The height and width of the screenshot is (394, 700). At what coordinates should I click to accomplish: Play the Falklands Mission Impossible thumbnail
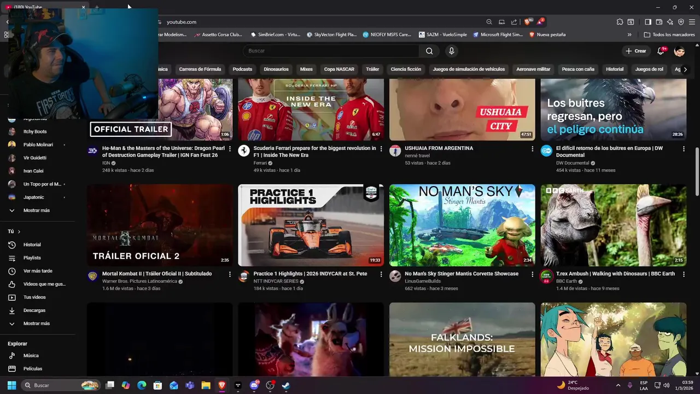pos(462,339)
